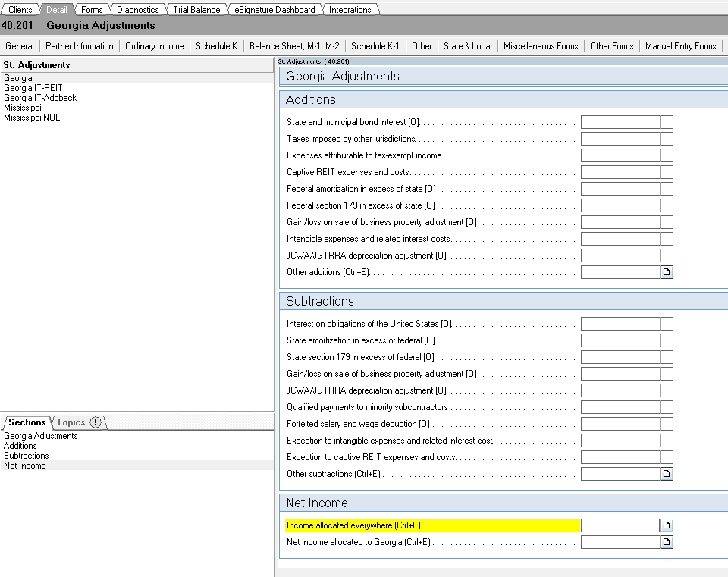The image size is (728, 577).
Task: Switch to the Manual Entry Forms tab
Action: click(680, 45)
